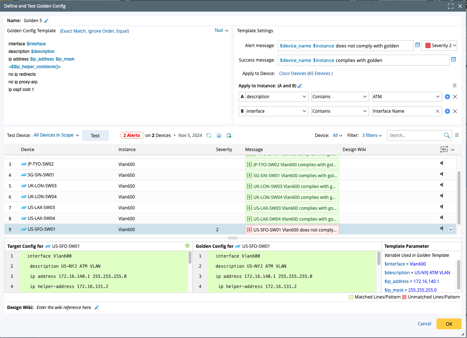The image size is (467, 338).
Task: Open the Cisco Devices (65 Devices) link
Action: tap(306, 74)
